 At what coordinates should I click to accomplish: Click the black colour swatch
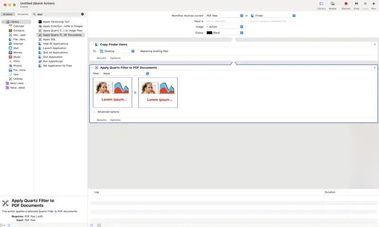209,33
